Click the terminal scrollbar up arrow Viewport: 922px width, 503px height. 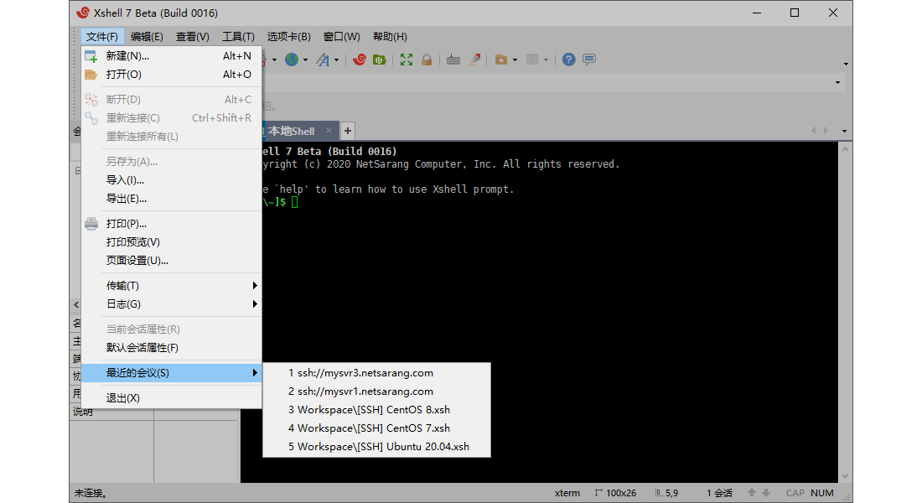[x=845, y=149]
